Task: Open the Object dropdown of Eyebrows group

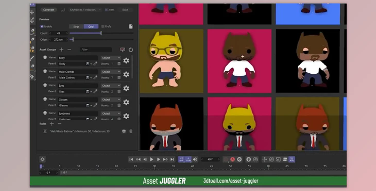Action: [x=111, y=114]
